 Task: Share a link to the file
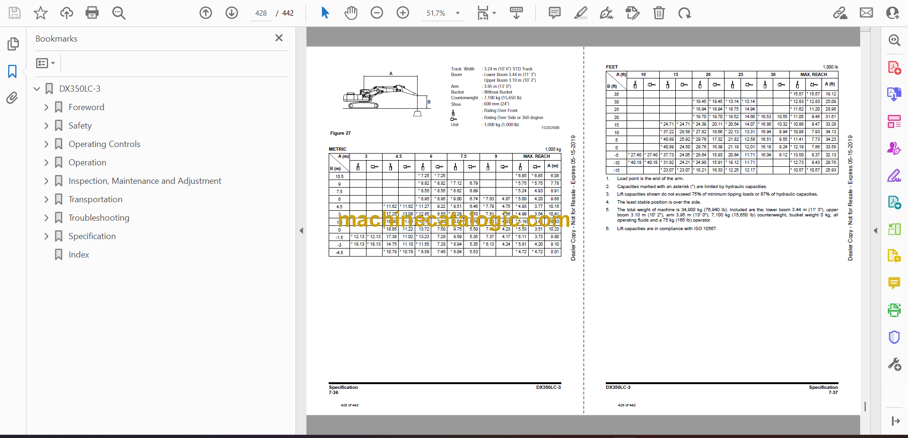tap(840, 13)
